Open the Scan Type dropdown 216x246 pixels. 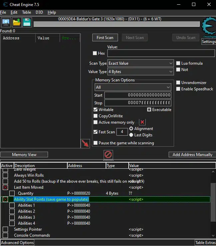141,63
